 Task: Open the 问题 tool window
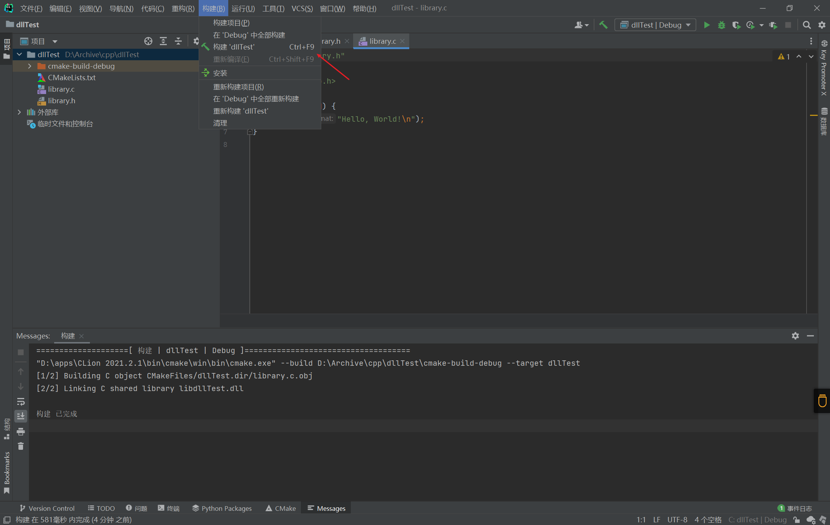coord(137,508)
